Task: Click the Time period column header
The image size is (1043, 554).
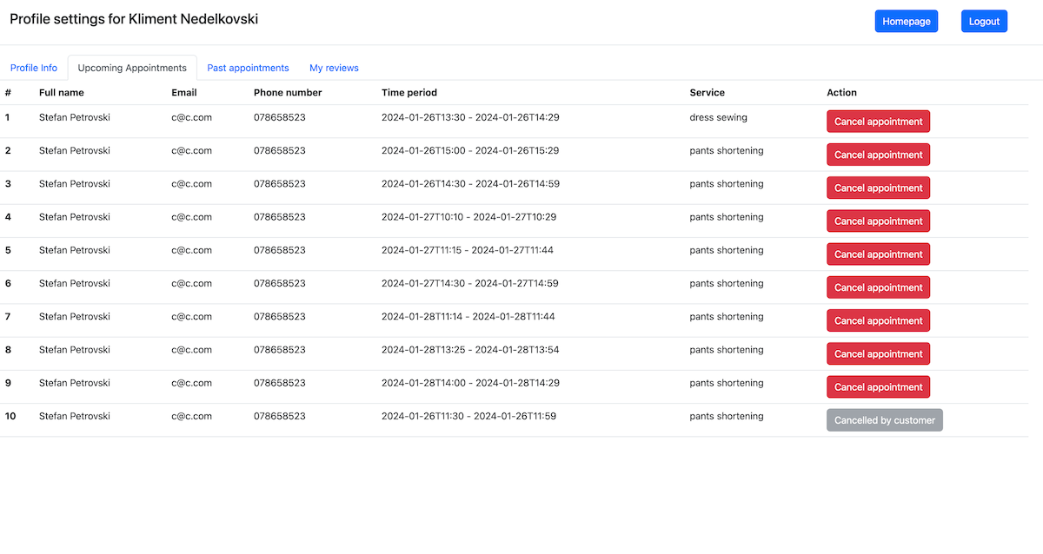Action: click(x=409, y=93)
